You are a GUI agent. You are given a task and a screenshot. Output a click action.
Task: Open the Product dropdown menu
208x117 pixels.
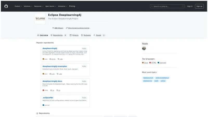pos(18,6)
